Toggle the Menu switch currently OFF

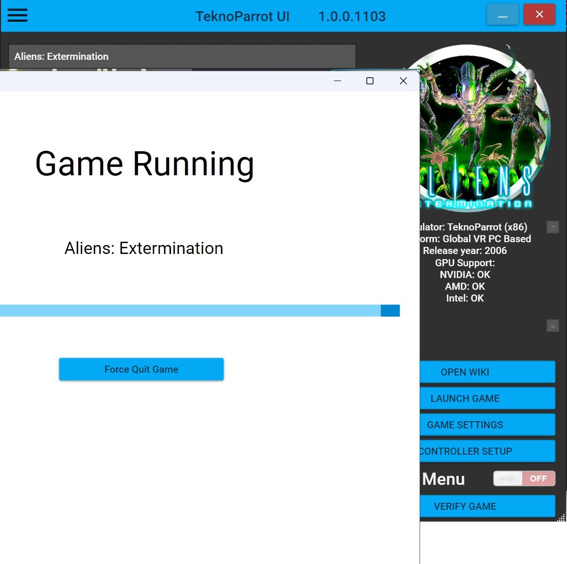pyautogui.click(x=524, y=479)
